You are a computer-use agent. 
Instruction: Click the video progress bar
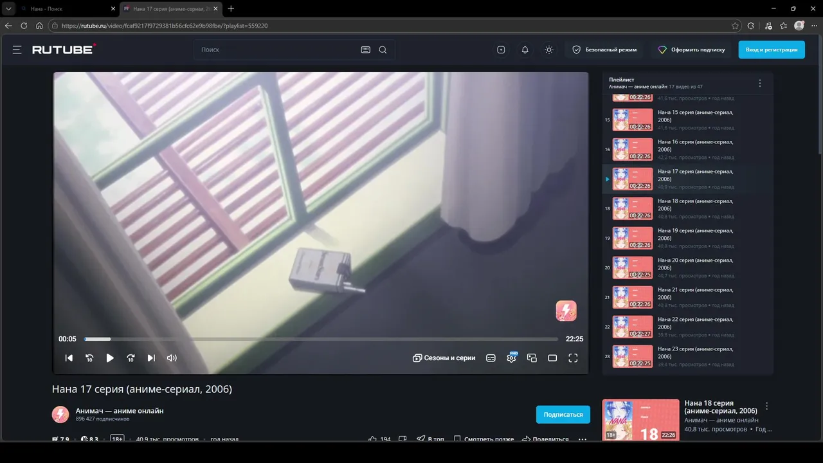(x=321, y=339)
